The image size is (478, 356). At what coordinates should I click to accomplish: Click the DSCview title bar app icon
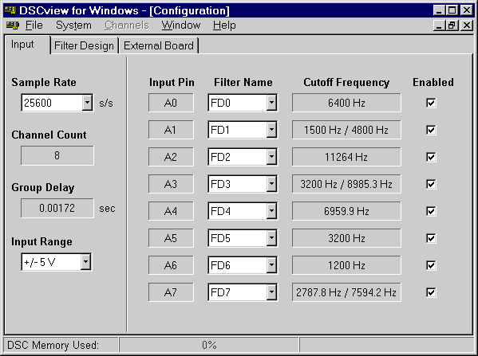point(10,10)
